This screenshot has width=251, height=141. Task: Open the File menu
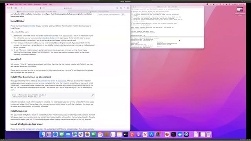(x=16, y=4)
